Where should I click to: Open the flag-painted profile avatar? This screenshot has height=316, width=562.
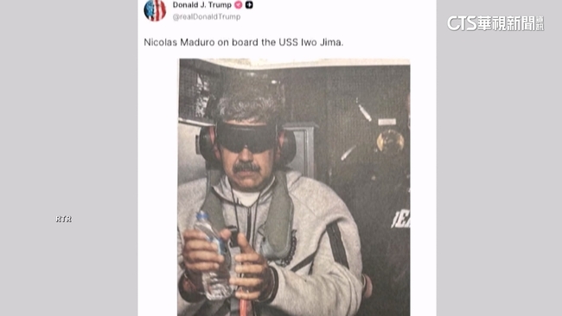[155, 10]
